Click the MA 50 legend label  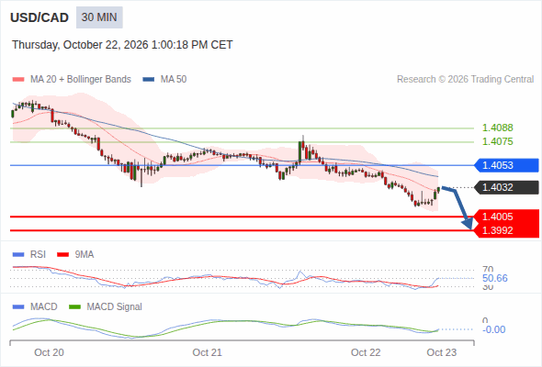pos(174,80)
